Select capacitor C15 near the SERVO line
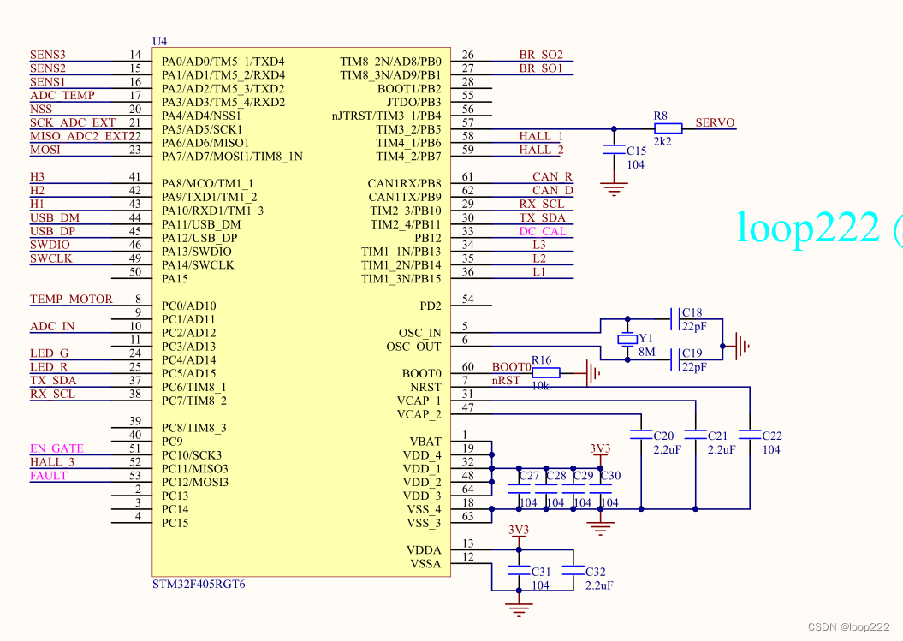Image resolution: width=903 pixels, height=641 pixels. [613, 151]
